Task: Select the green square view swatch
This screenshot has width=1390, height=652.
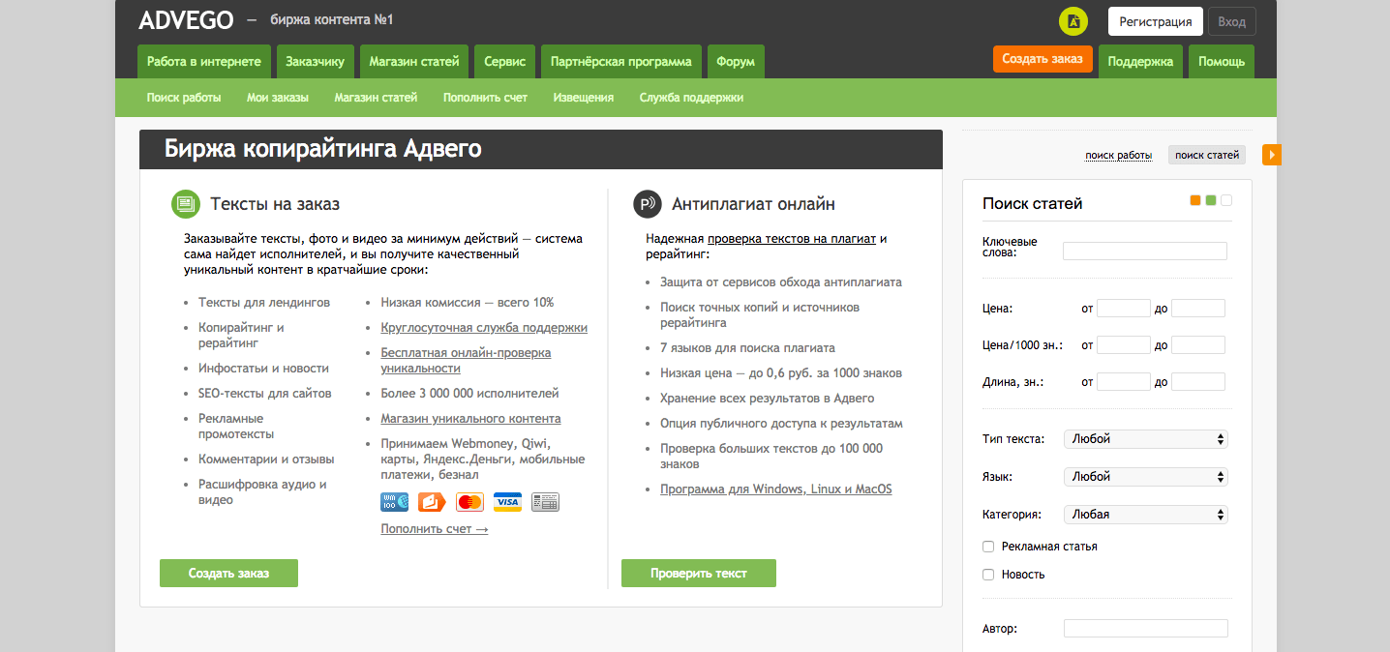Action: point(1211,200)
